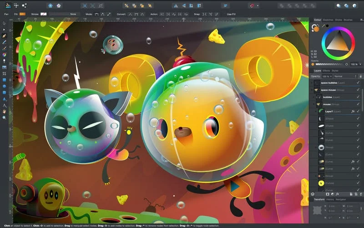Viewport: 364px width, 228px height.
Task: Switch to the Draw persona
Action: pos(8,5)
